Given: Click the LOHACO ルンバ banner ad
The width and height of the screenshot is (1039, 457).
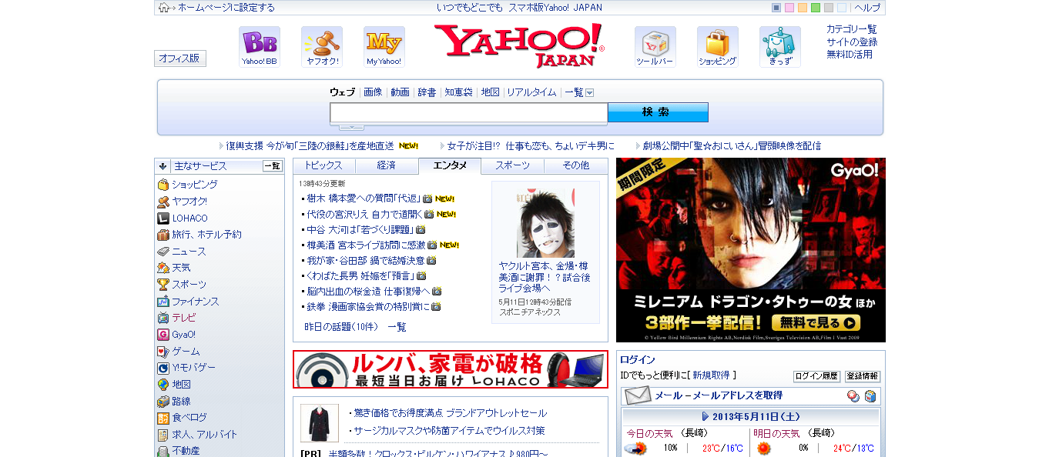Looking at the screenshot, I should [x=451, y=369].
